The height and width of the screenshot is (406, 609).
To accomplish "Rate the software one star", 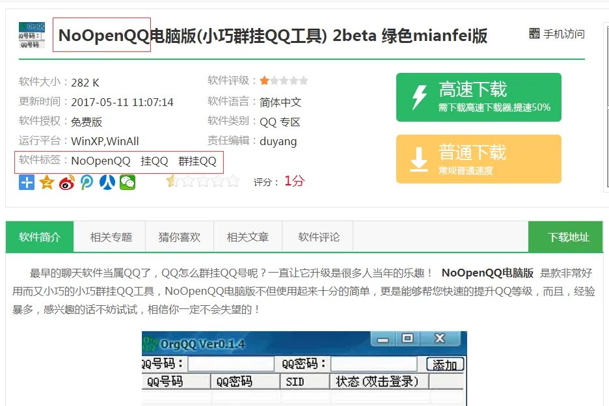I will pos(170,182).
